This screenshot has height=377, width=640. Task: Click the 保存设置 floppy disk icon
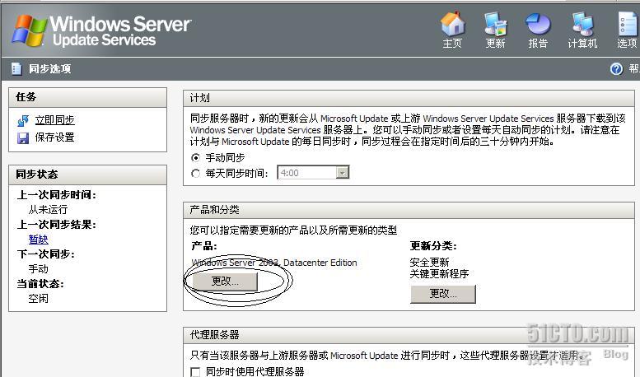pyautogui.click(x=23, y=138)
